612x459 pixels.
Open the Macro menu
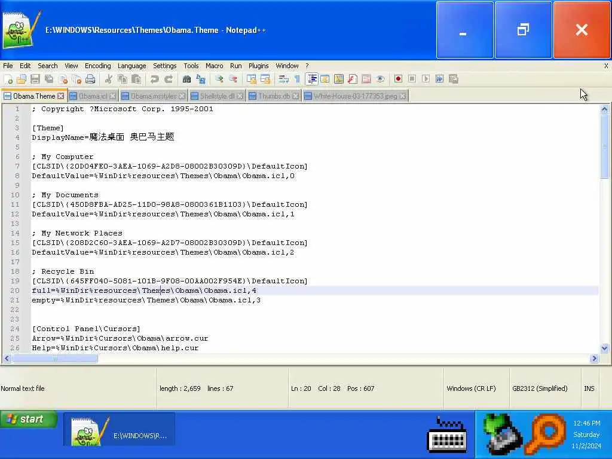[x=215, y=66]
